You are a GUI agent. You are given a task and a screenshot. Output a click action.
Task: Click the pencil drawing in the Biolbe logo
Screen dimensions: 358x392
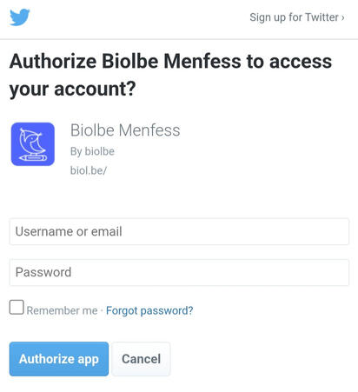click(x=33, y=158)
